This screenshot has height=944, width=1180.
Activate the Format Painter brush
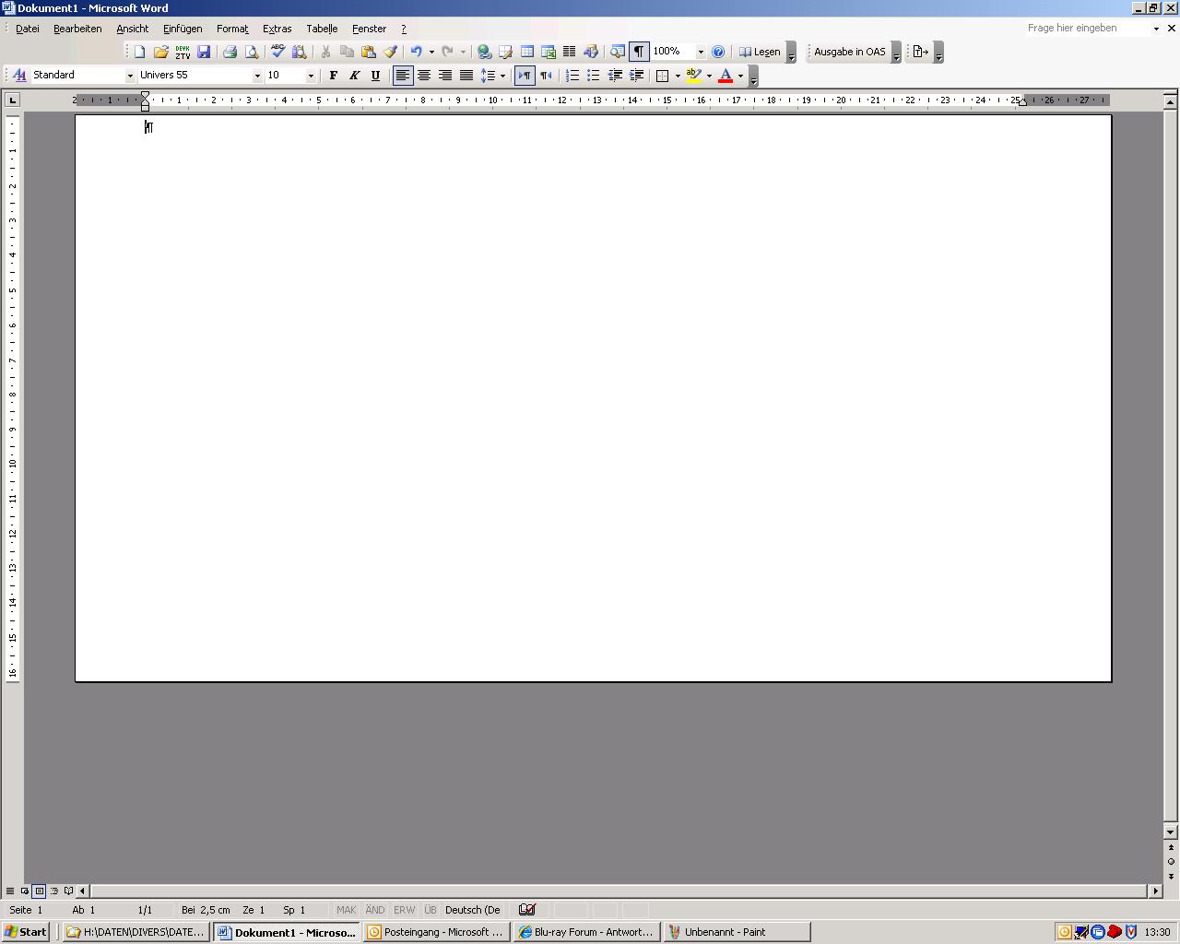pos(390,52)
